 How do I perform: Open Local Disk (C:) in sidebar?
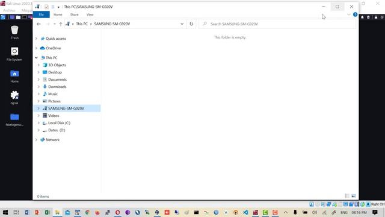click(x=59, y=123)
